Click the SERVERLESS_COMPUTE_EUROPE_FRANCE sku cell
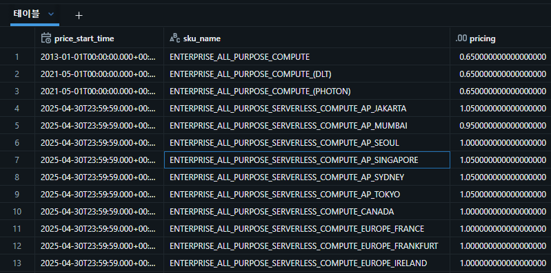Viewport: 551px width, 273px height. (307, 228)
